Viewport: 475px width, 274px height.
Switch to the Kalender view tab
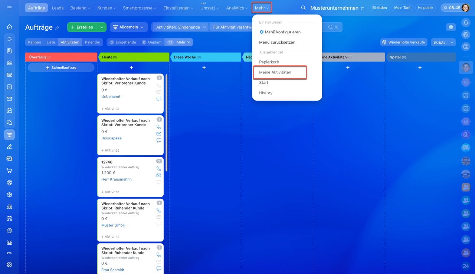click(93, 42)
